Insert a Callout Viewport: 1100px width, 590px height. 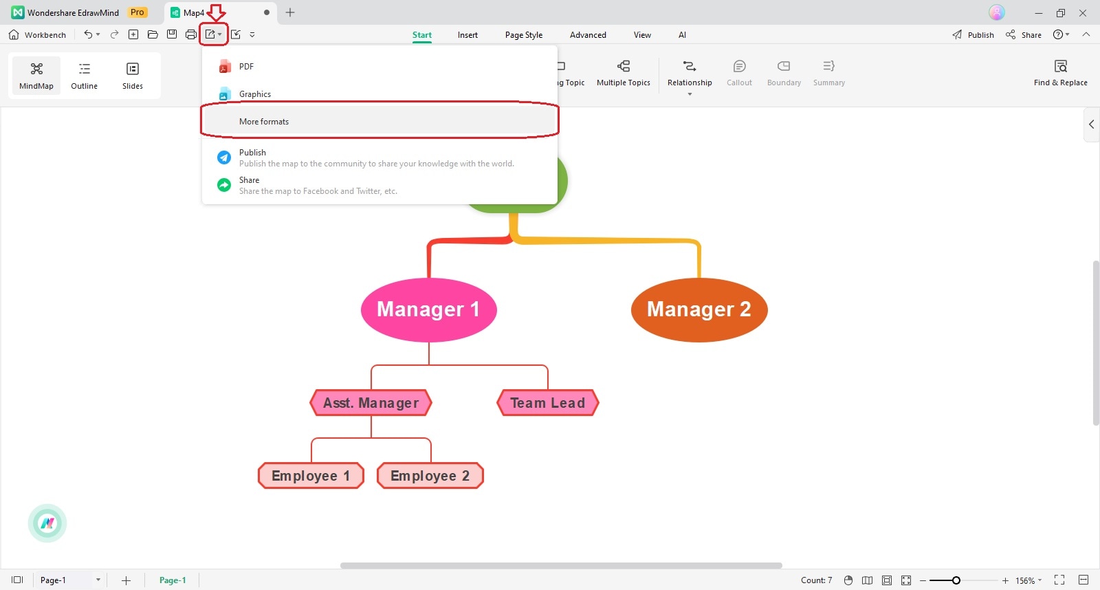740,73
